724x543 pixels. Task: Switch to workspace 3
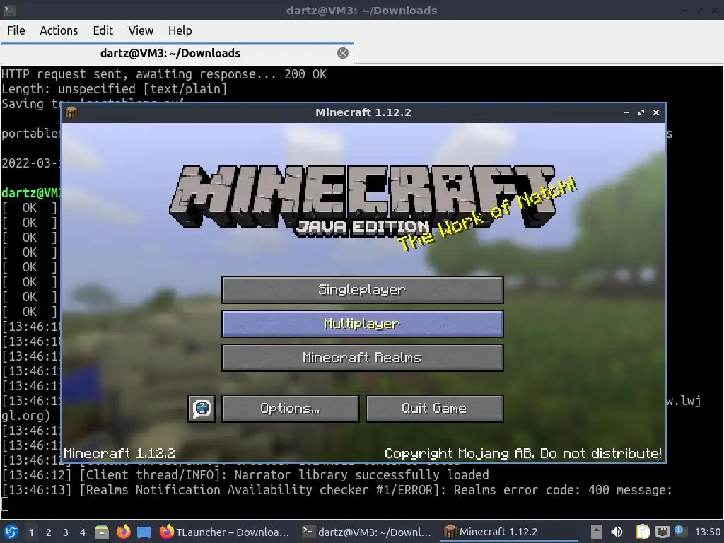tap(66, 532)
